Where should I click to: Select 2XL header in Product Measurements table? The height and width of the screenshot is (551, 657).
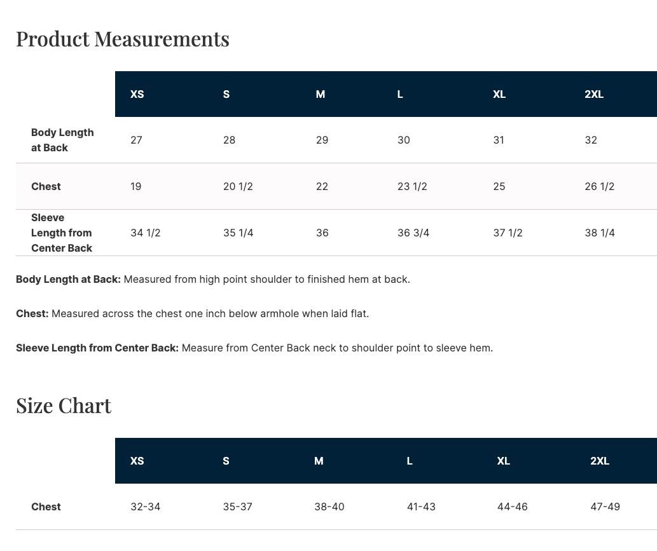tap(594, 94)
